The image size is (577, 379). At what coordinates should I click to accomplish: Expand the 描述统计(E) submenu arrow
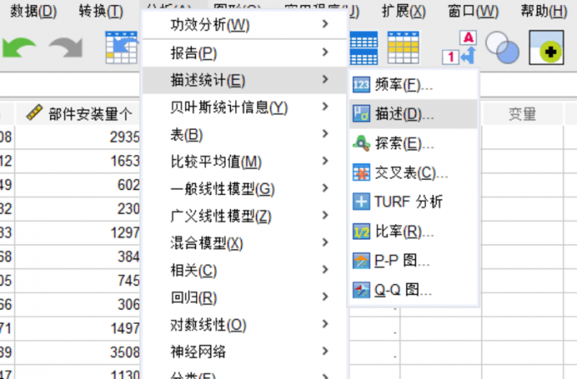[325, 80]
